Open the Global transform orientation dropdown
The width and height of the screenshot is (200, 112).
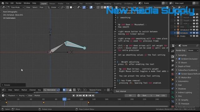click(x=53, y=7)
